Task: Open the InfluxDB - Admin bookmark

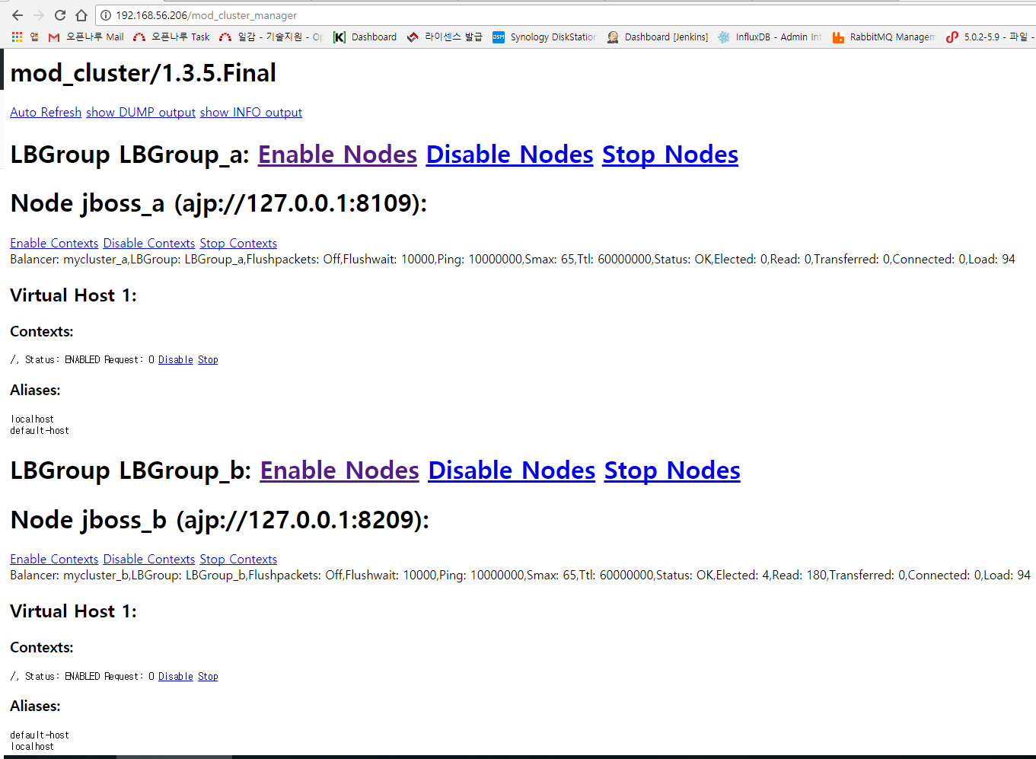Action: point(770,37)
